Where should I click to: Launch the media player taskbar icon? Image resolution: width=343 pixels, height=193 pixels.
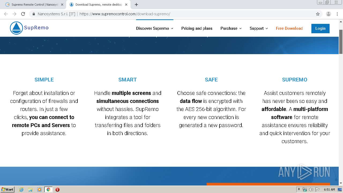click(x=39, y=190)
